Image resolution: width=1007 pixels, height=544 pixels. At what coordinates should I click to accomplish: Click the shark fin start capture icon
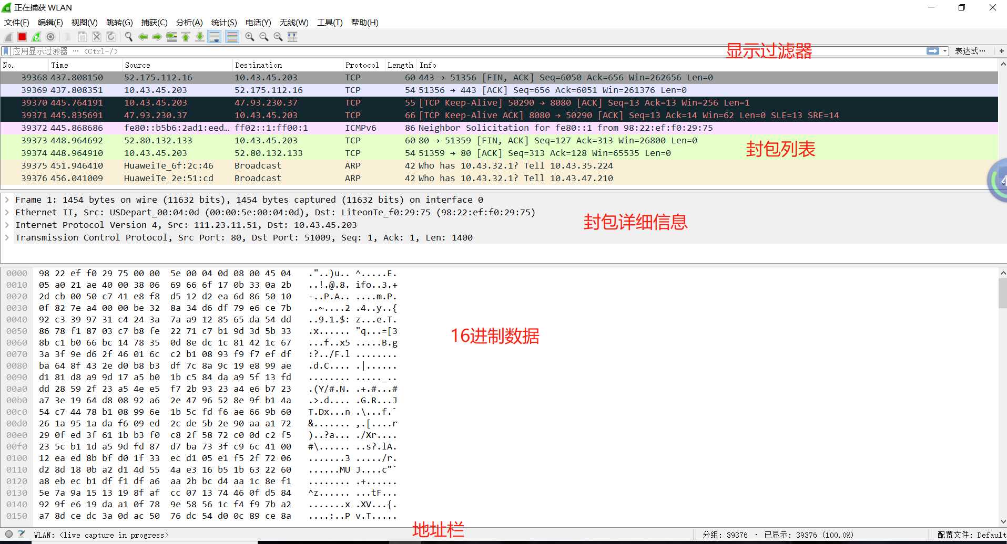pos(8,37)
